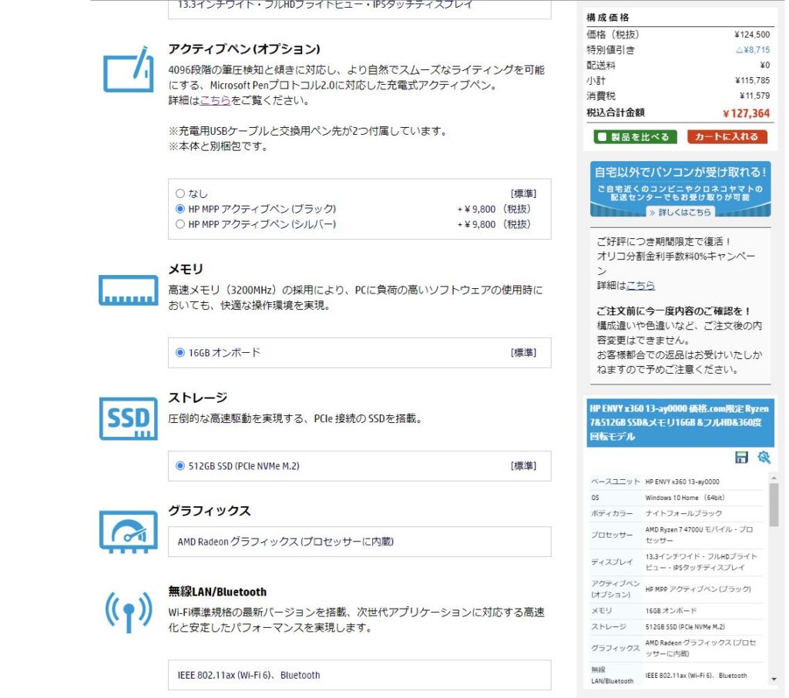Click the graphics gauge icon
This screenshot has height=698, width=789.
tap(129, 532)
